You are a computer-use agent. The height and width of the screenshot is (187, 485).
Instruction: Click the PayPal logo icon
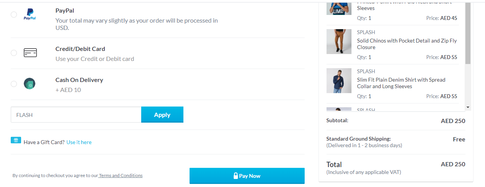(30, 14)
